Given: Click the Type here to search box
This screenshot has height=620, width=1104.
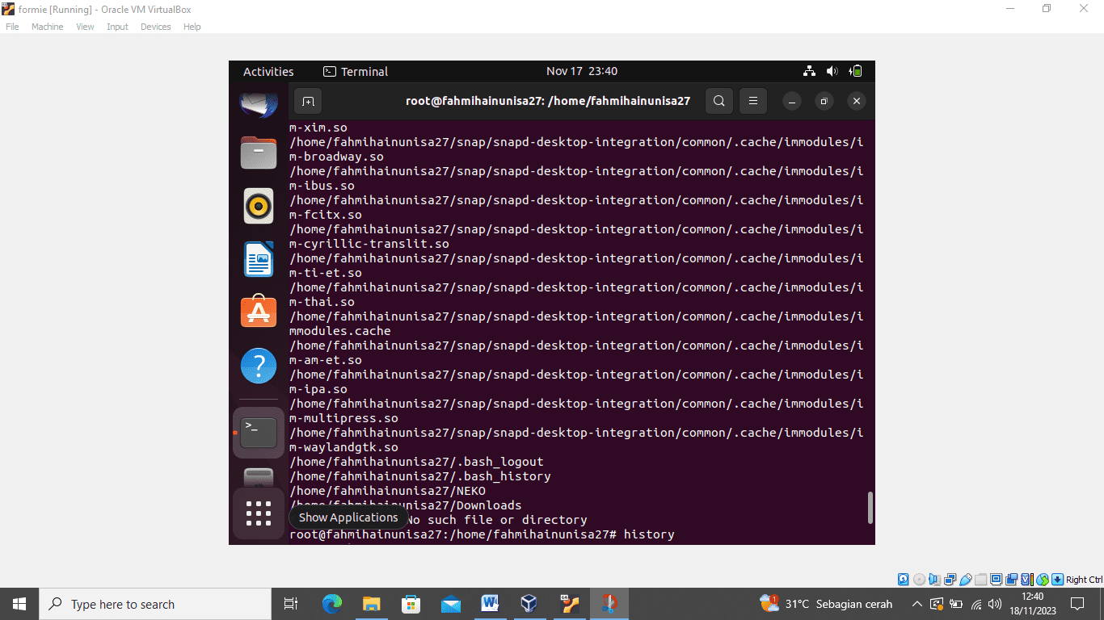Looking at the screenshot, I should pyautogui.click(x=155, y=604).
